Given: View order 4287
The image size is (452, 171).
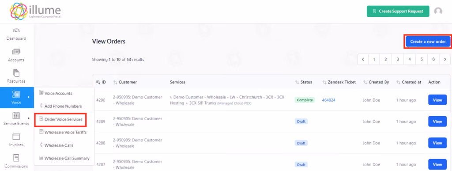Looking at the screenshot, I should tap(437, 164).
